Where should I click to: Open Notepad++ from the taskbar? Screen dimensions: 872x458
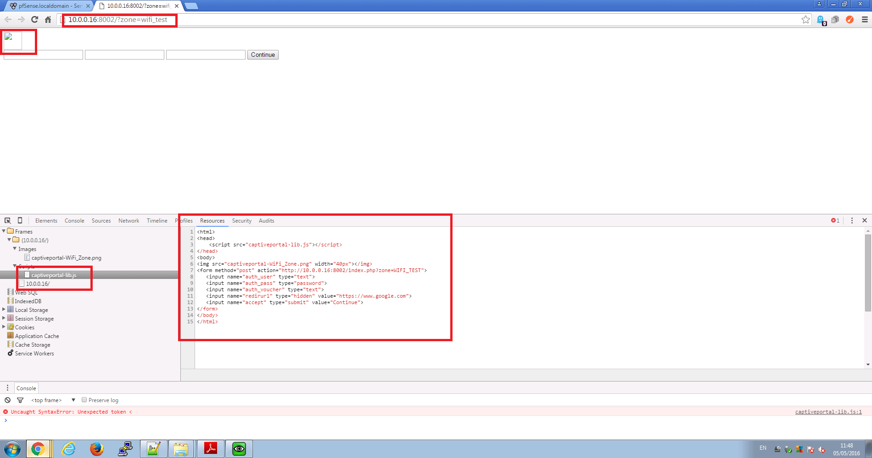point(153,449)
